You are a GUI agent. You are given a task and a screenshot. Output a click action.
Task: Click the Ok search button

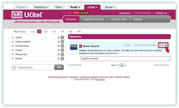(59, 67)
